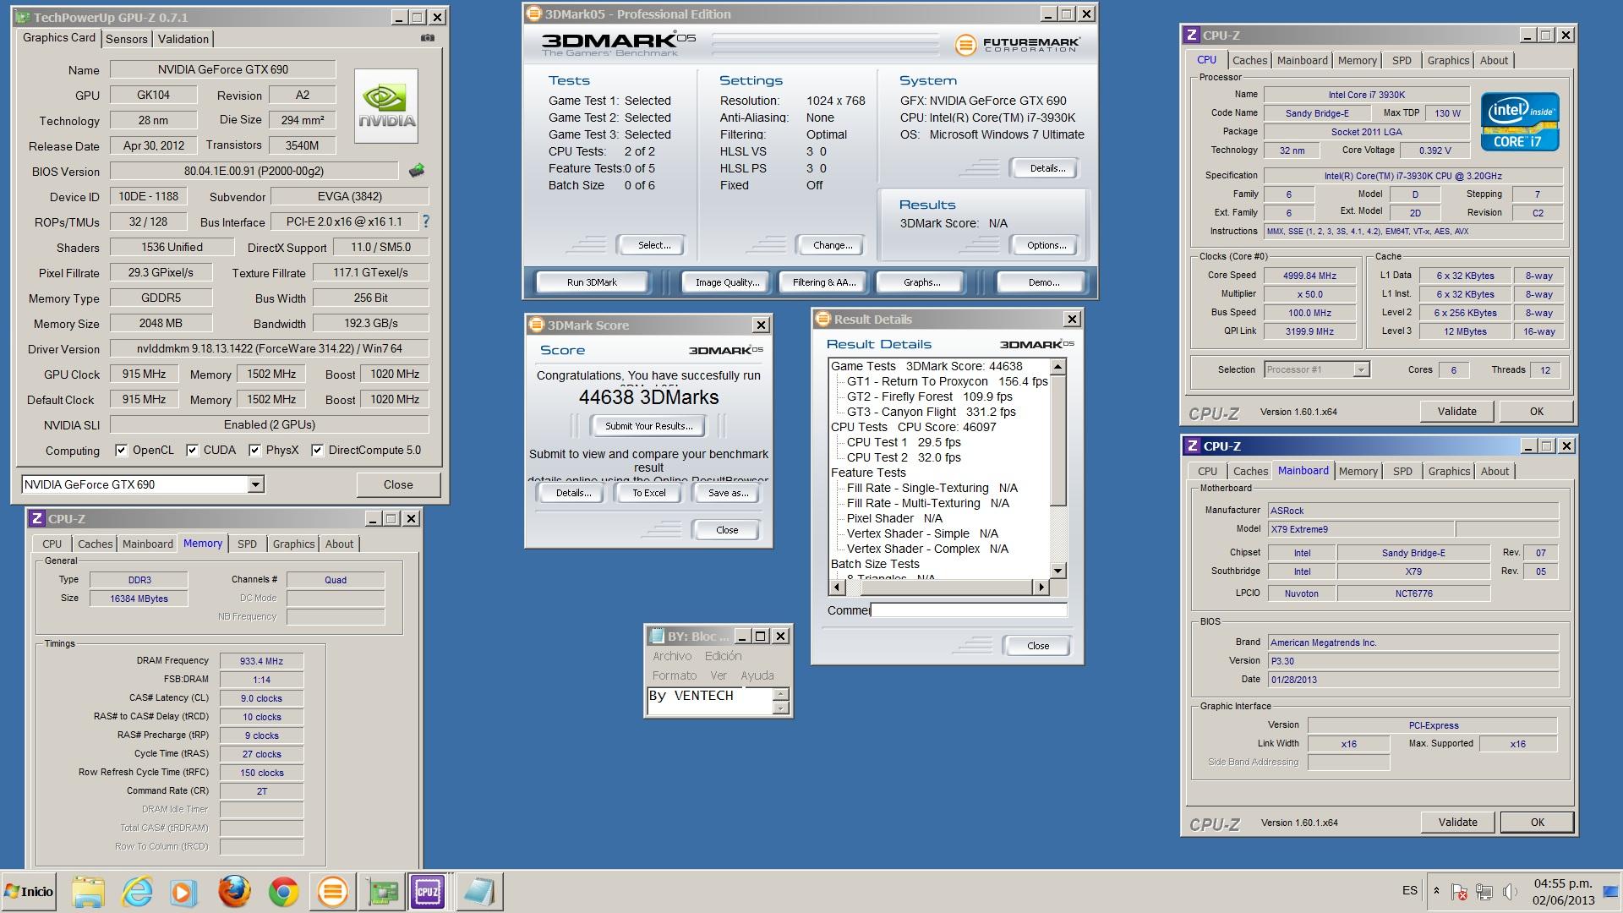1623x913 pixels.
Task: Open the Processor #1 selection dropdown
Action: (1360, 369)
